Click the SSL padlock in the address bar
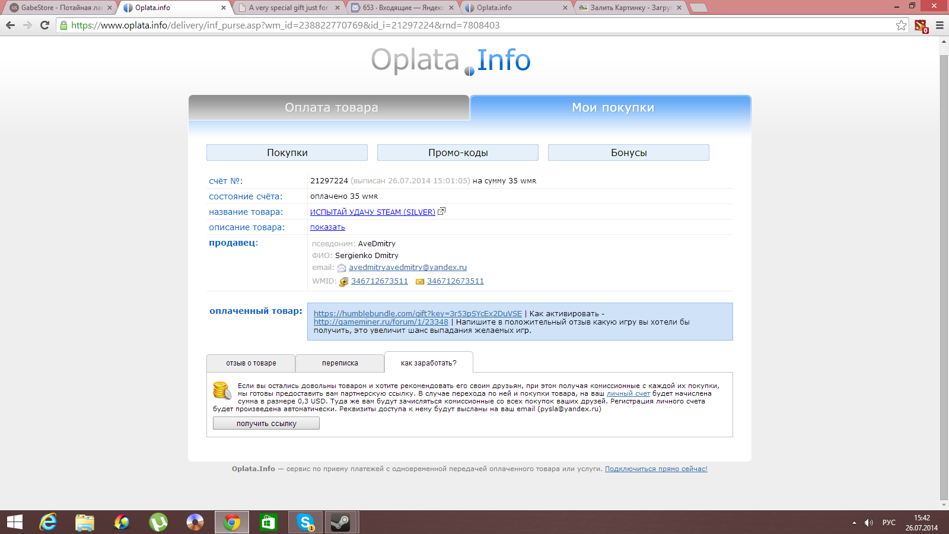Image resolution: width=949 pixels, height=534 pixels. click(x=63, y=25)
